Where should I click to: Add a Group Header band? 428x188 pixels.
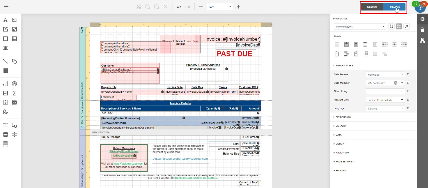pos(366,44)
